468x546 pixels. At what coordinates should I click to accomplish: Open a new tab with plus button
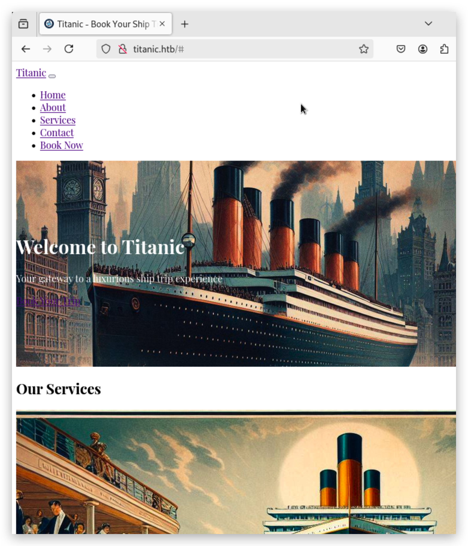[185, 24]
